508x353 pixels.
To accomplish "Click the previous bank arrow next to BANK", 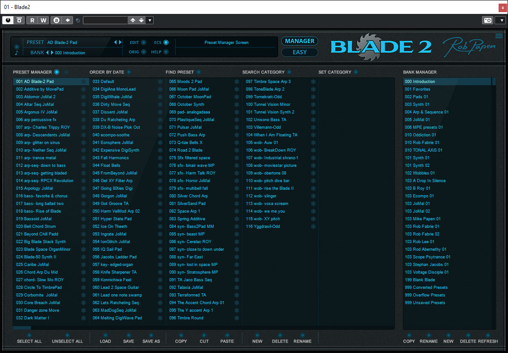I will coord(47,52).
